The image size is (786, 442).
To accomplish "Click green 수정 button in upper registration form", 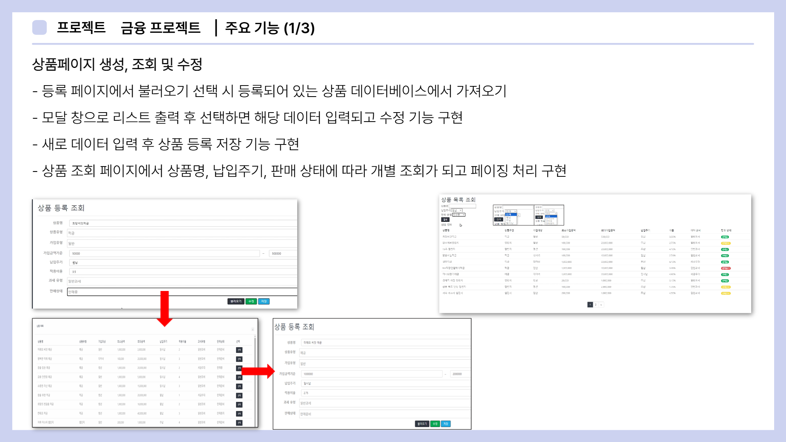I will pyautogui.click(x=251, y=301).
